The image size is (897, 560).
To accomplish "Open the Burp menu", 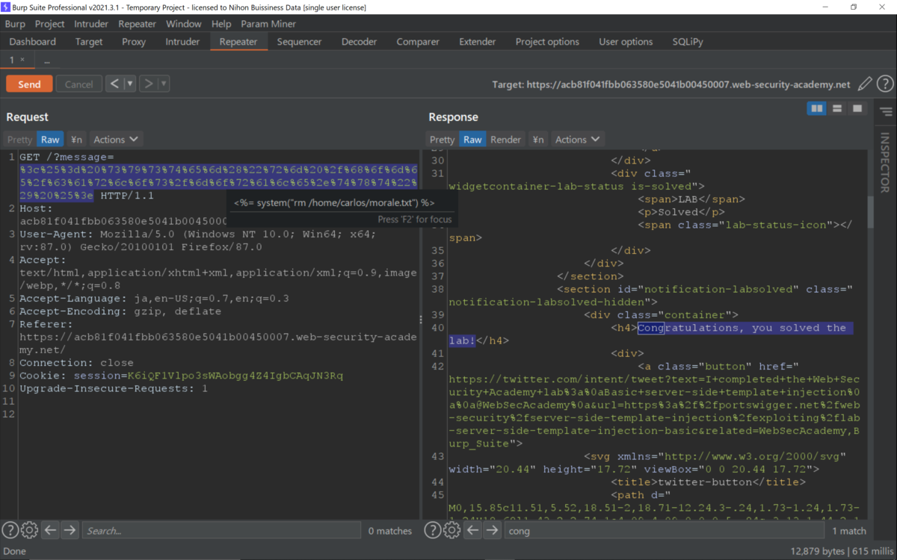I will click(15, 24).
